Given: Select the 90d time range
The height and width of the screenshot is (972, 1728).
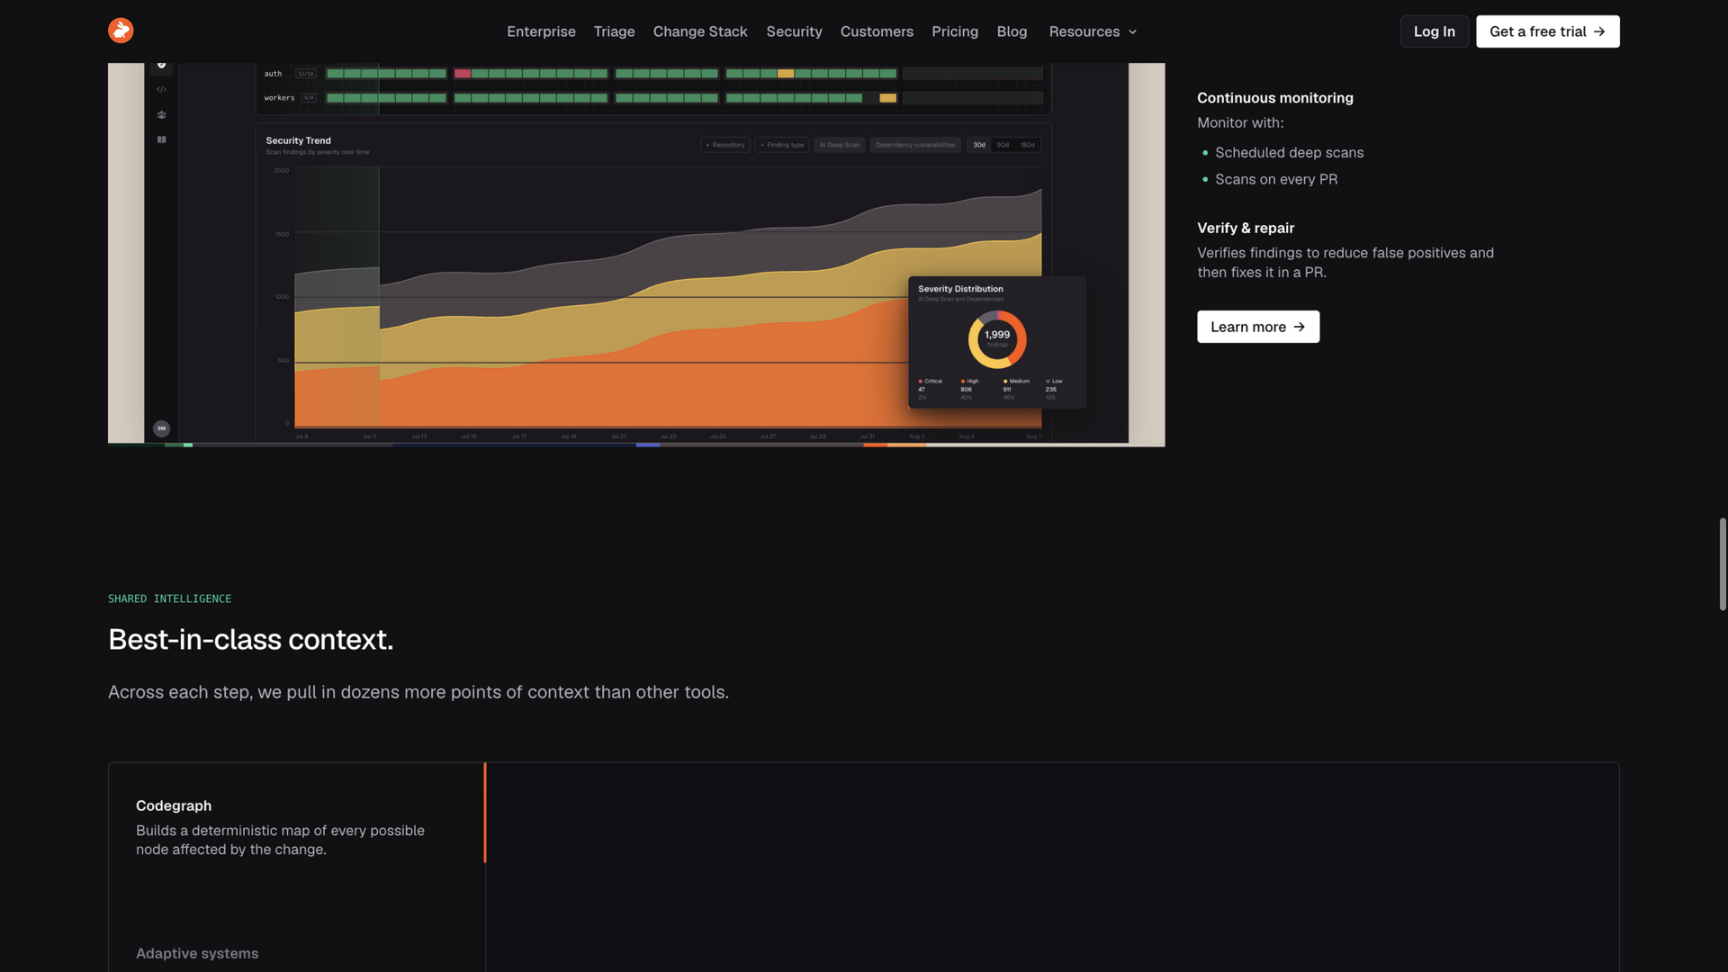Looking at the screenshot, I should tap(1003, 145).
